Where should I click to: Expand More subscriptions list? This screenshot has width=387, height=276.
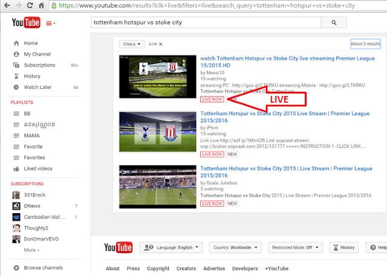pyautogui.click(x=31, y=250)
